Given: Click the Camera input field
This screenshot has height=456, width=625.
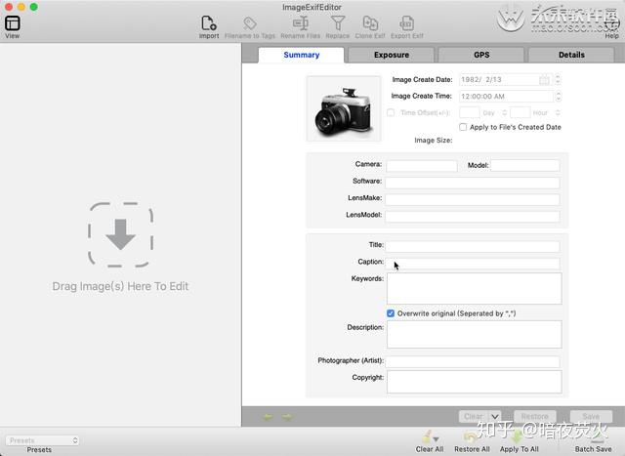Looking at the screenshot, I should pyautogui.click(x=422, y=166).
